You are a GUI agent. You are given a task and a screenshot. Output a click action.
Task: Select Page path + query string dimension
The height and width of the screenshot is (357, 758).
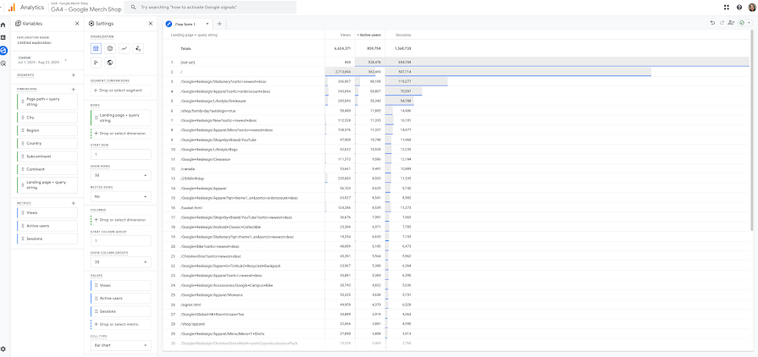(x=47, y=102)
